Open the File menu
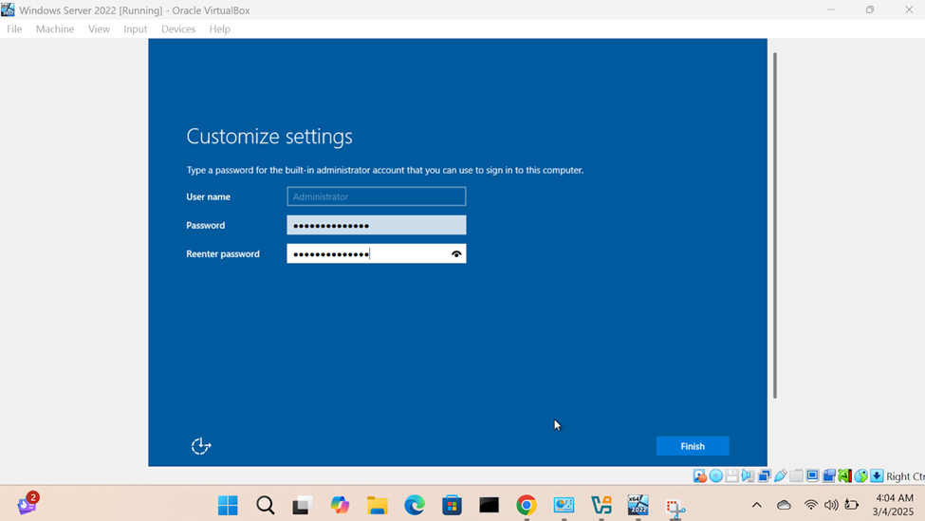The width and height of the screenshot is (925, 521). pos(14,28)
